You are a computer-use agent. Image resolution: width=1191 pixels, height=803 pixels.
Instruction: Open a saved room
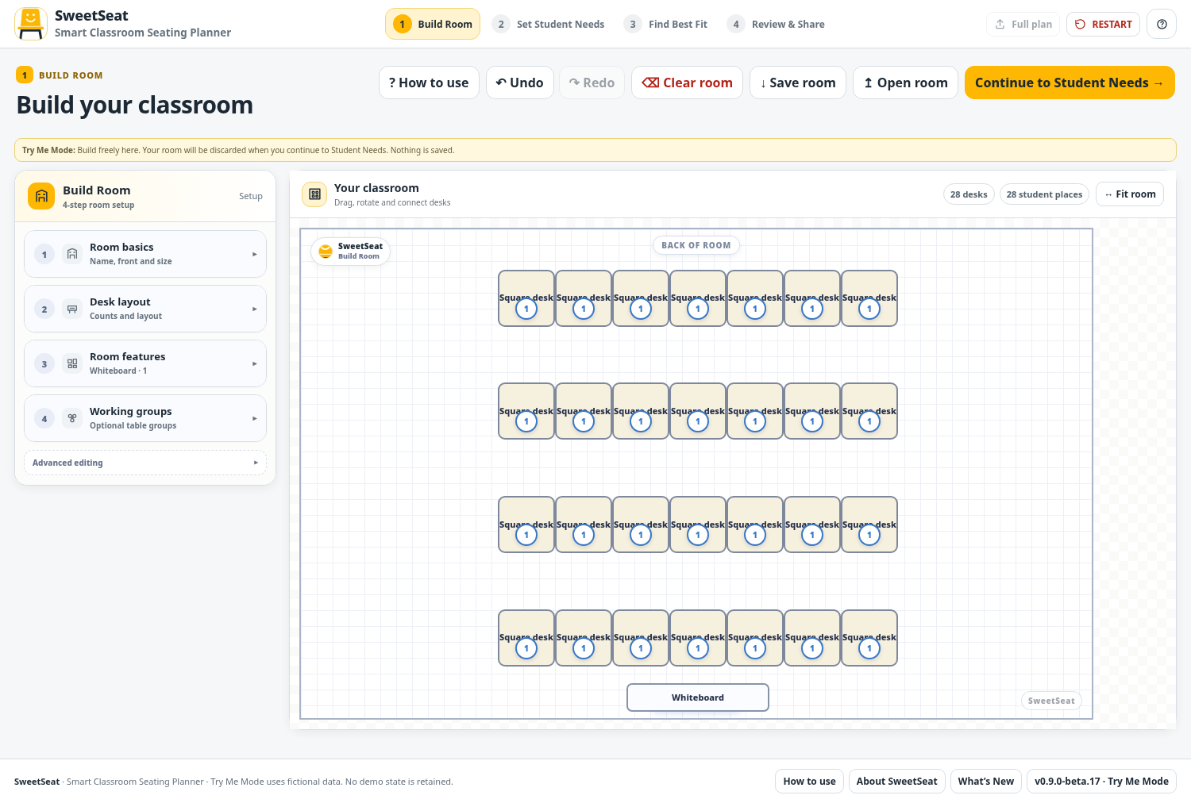coord(905,83)
